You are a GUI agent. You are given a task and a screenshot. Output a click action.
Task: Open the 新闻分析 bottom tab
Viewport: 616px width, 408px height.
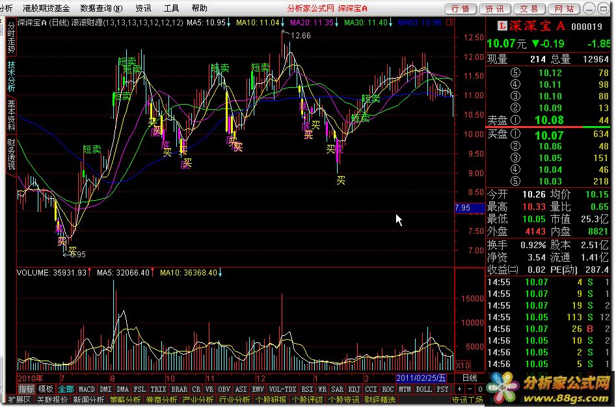click(88, 400)
